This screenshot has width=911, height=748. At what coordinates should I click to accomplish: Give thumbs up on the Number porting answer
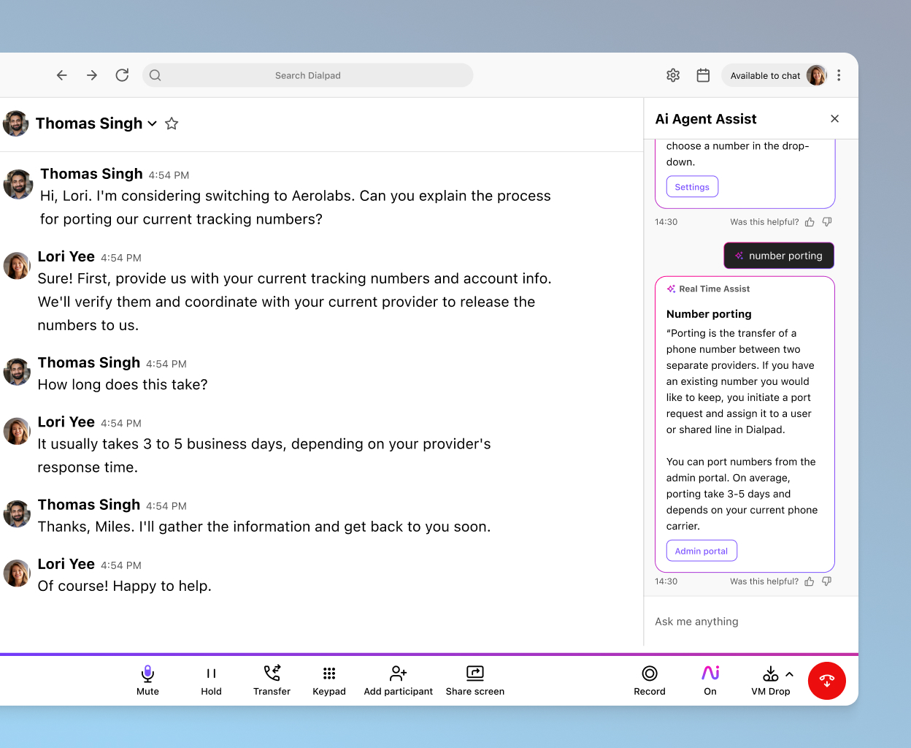[809, 581]
